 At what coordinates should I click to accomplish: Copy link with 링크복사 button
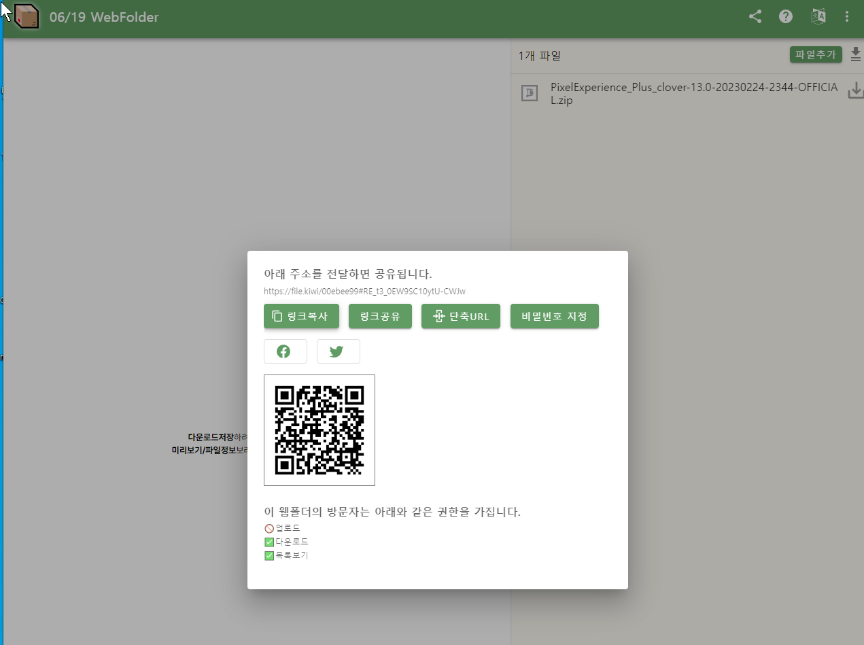click(300, 316)
